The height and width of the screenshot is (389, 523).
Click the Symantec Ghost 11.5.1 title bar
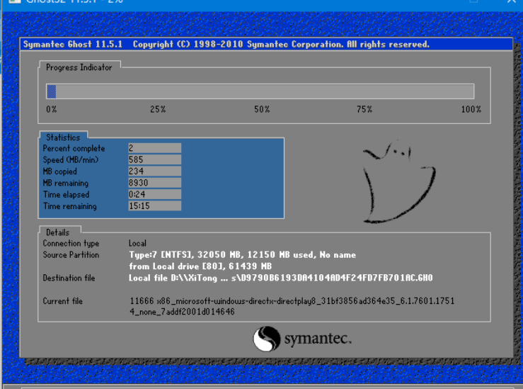(x=226, y=45)
